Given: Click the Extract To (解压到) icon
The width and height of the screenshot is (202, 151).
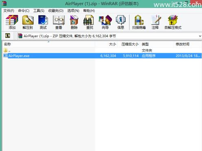Looking at the screenshot, I should point(28,22).
